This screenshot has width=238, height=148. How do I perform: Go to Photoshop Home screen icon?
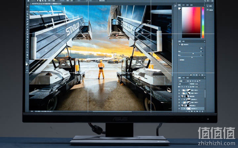28,1
